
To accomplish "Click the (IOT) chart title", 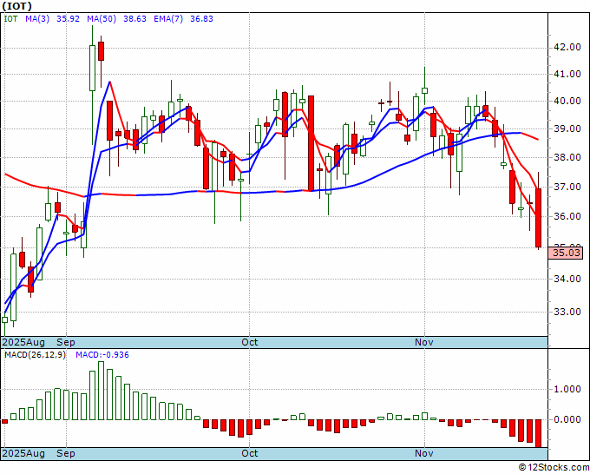I will pos(16,6).
